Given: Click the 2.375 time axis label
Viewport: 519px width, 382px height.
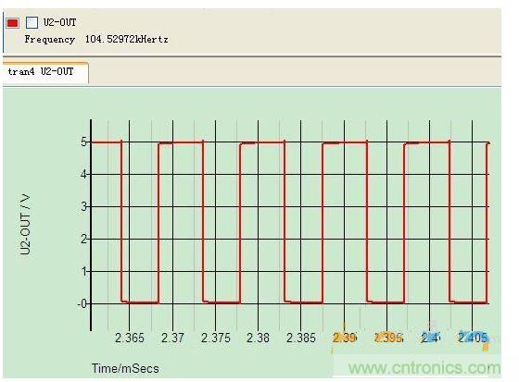Looking at the screenshot, I should click(215, 338).
